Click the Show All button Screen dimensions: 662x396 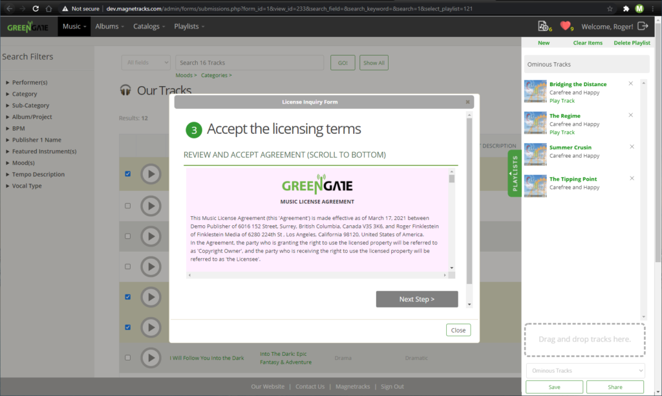pyautogui.click(x=374, y=63)
